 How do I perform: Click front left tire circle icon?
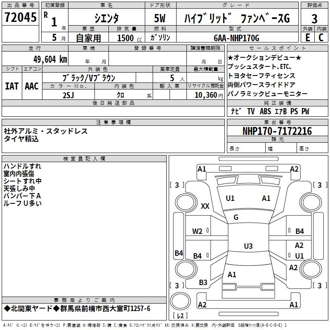(186, 203)
